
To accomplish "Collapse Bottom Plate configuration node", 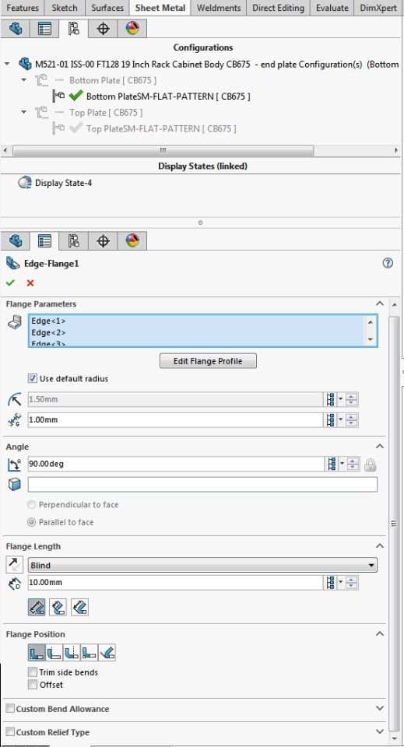I will click(x=24, y=80).
